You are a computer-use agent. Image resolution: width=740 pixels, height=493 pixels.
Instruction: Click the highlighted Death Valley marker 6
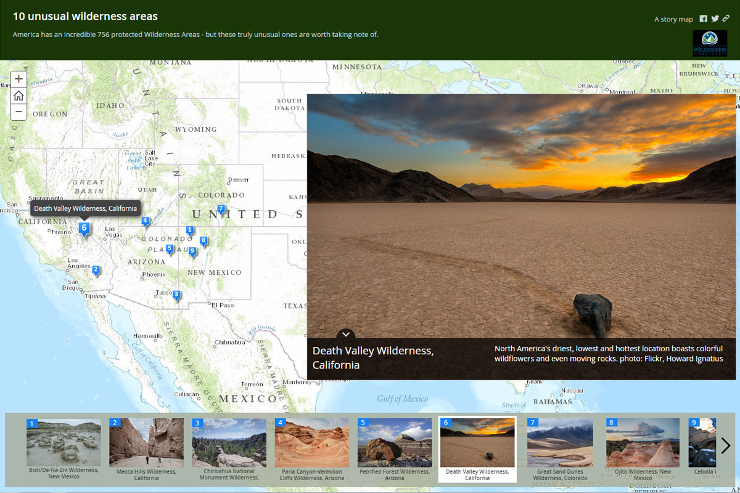point(84,229)
